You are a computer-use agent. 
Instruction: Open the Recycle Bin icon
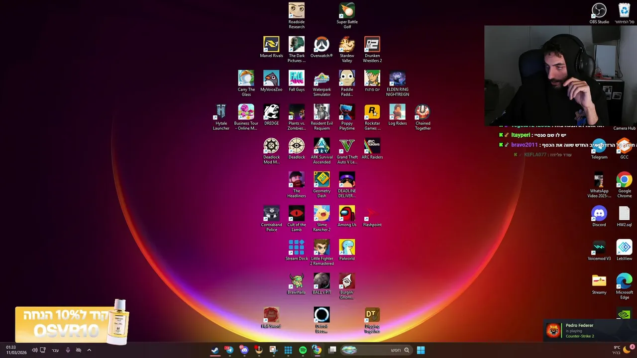(624, 13)
